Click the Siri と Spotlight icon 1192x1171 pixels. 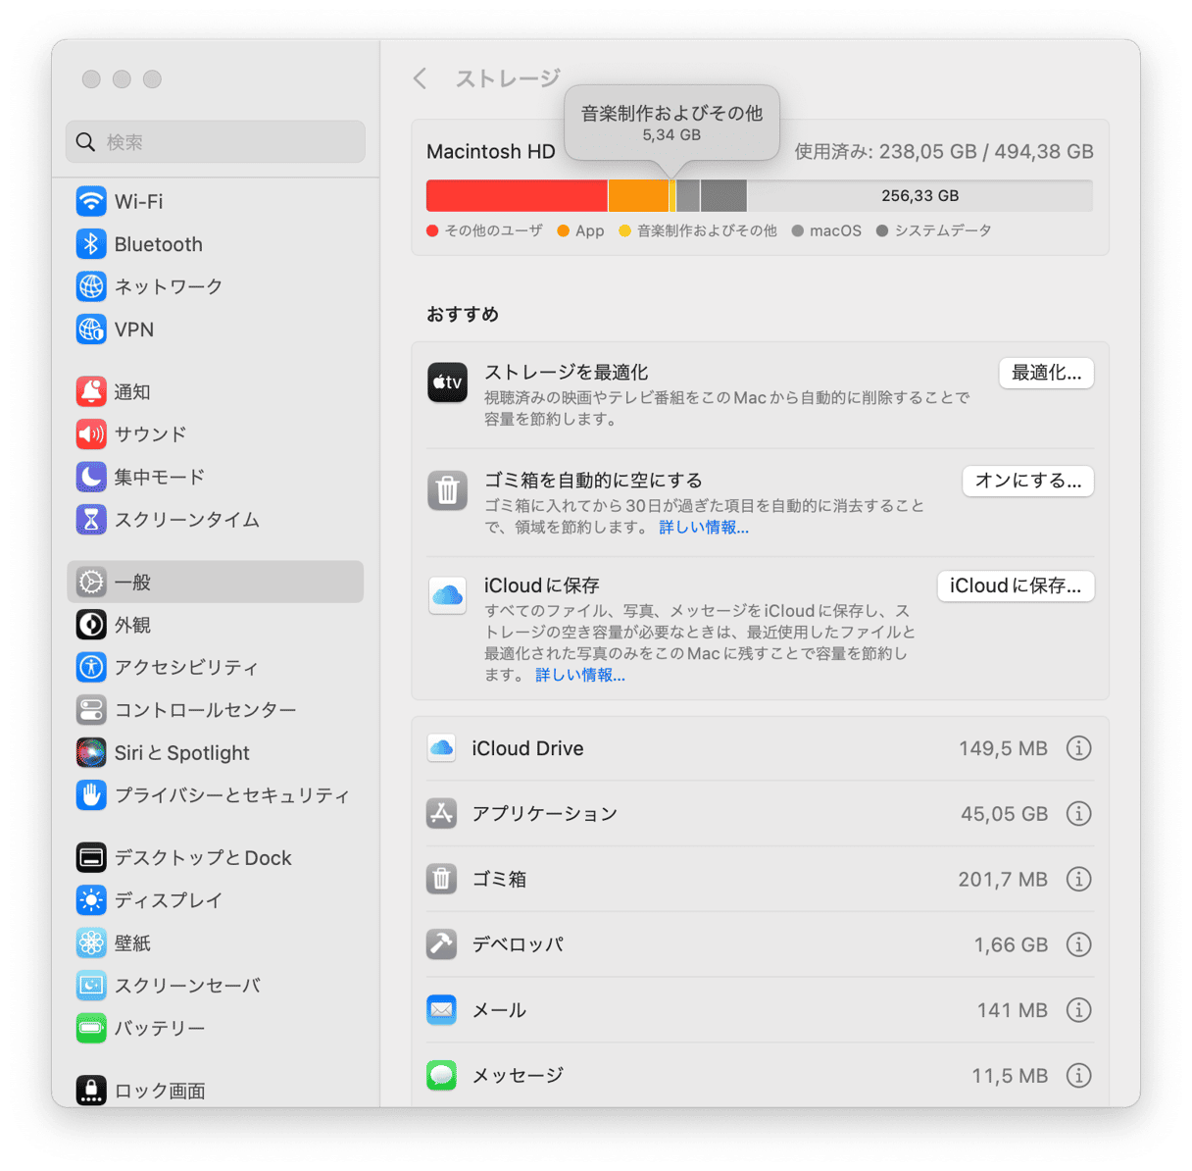click(91, 752)
